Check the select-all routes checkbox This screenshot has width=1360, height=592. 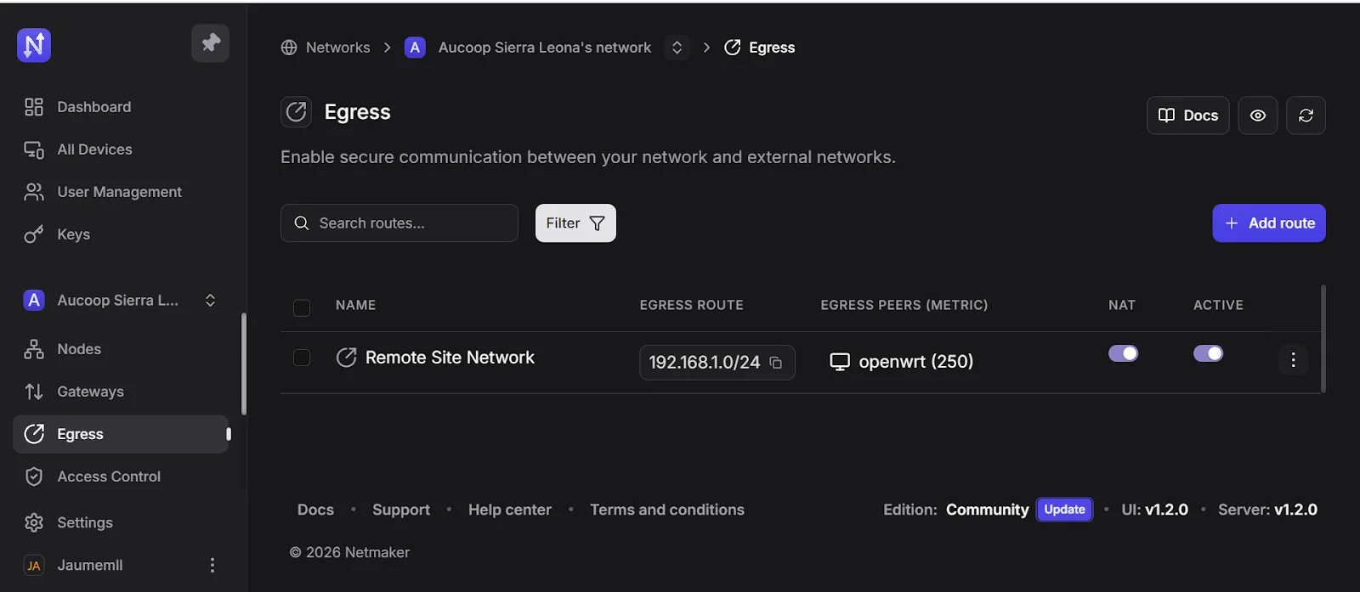[302, 307]
